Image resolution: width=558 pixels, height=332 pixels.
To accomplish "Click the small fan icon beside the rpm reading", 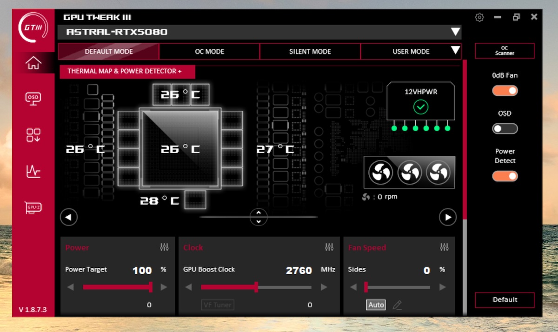I will pos(366,197).
